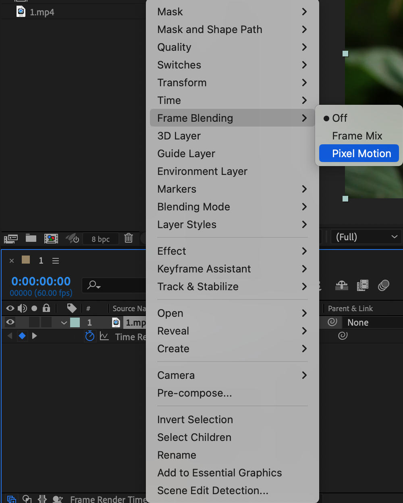Click the 8 bpc color depth button
This screenshot has width=403, height=503.
click(101, 239)
